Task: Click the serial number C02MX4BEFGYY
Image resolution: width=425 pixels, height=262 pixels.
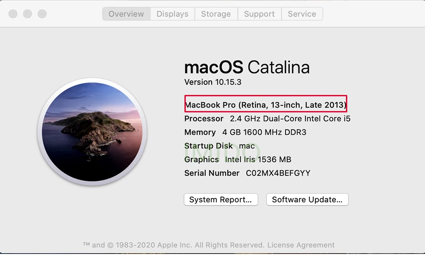Action: click(x=278, y=173)
